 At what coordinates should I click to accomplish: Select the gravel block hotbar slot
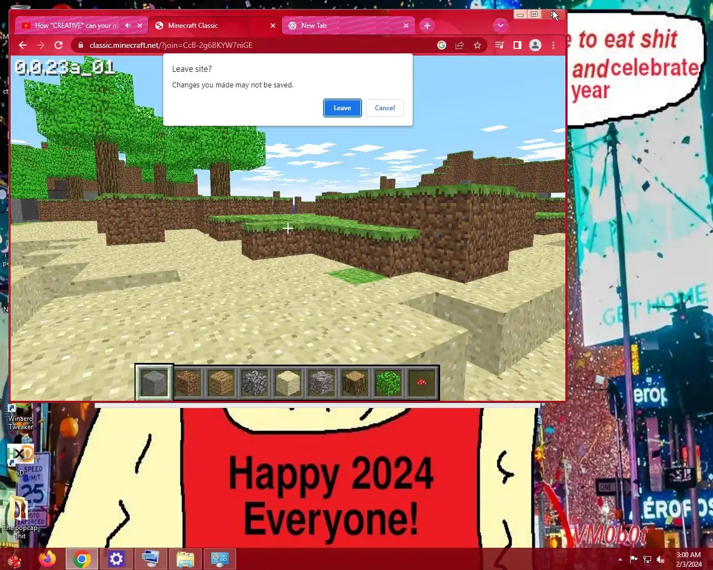pyautogui.click(x=321, y=383)
